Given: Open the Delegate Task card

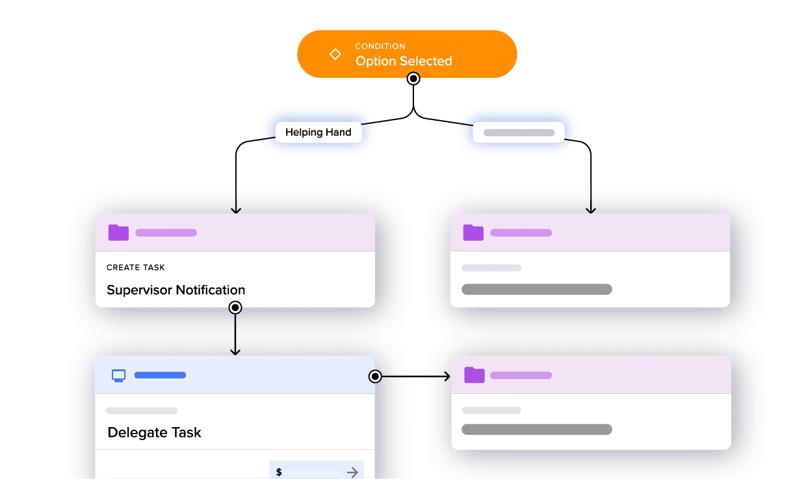Looking at the screenshot, I should [x=235, y=415].
